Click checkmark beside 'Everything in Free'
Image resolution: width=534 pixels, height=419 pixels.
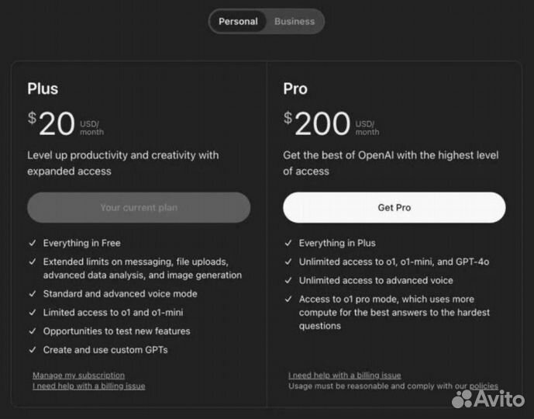[33, 244]
